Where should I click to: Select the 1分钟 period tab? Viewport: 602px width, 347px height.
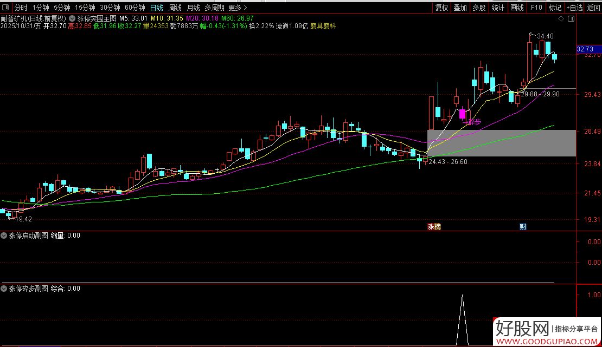(x=41, y=8)
